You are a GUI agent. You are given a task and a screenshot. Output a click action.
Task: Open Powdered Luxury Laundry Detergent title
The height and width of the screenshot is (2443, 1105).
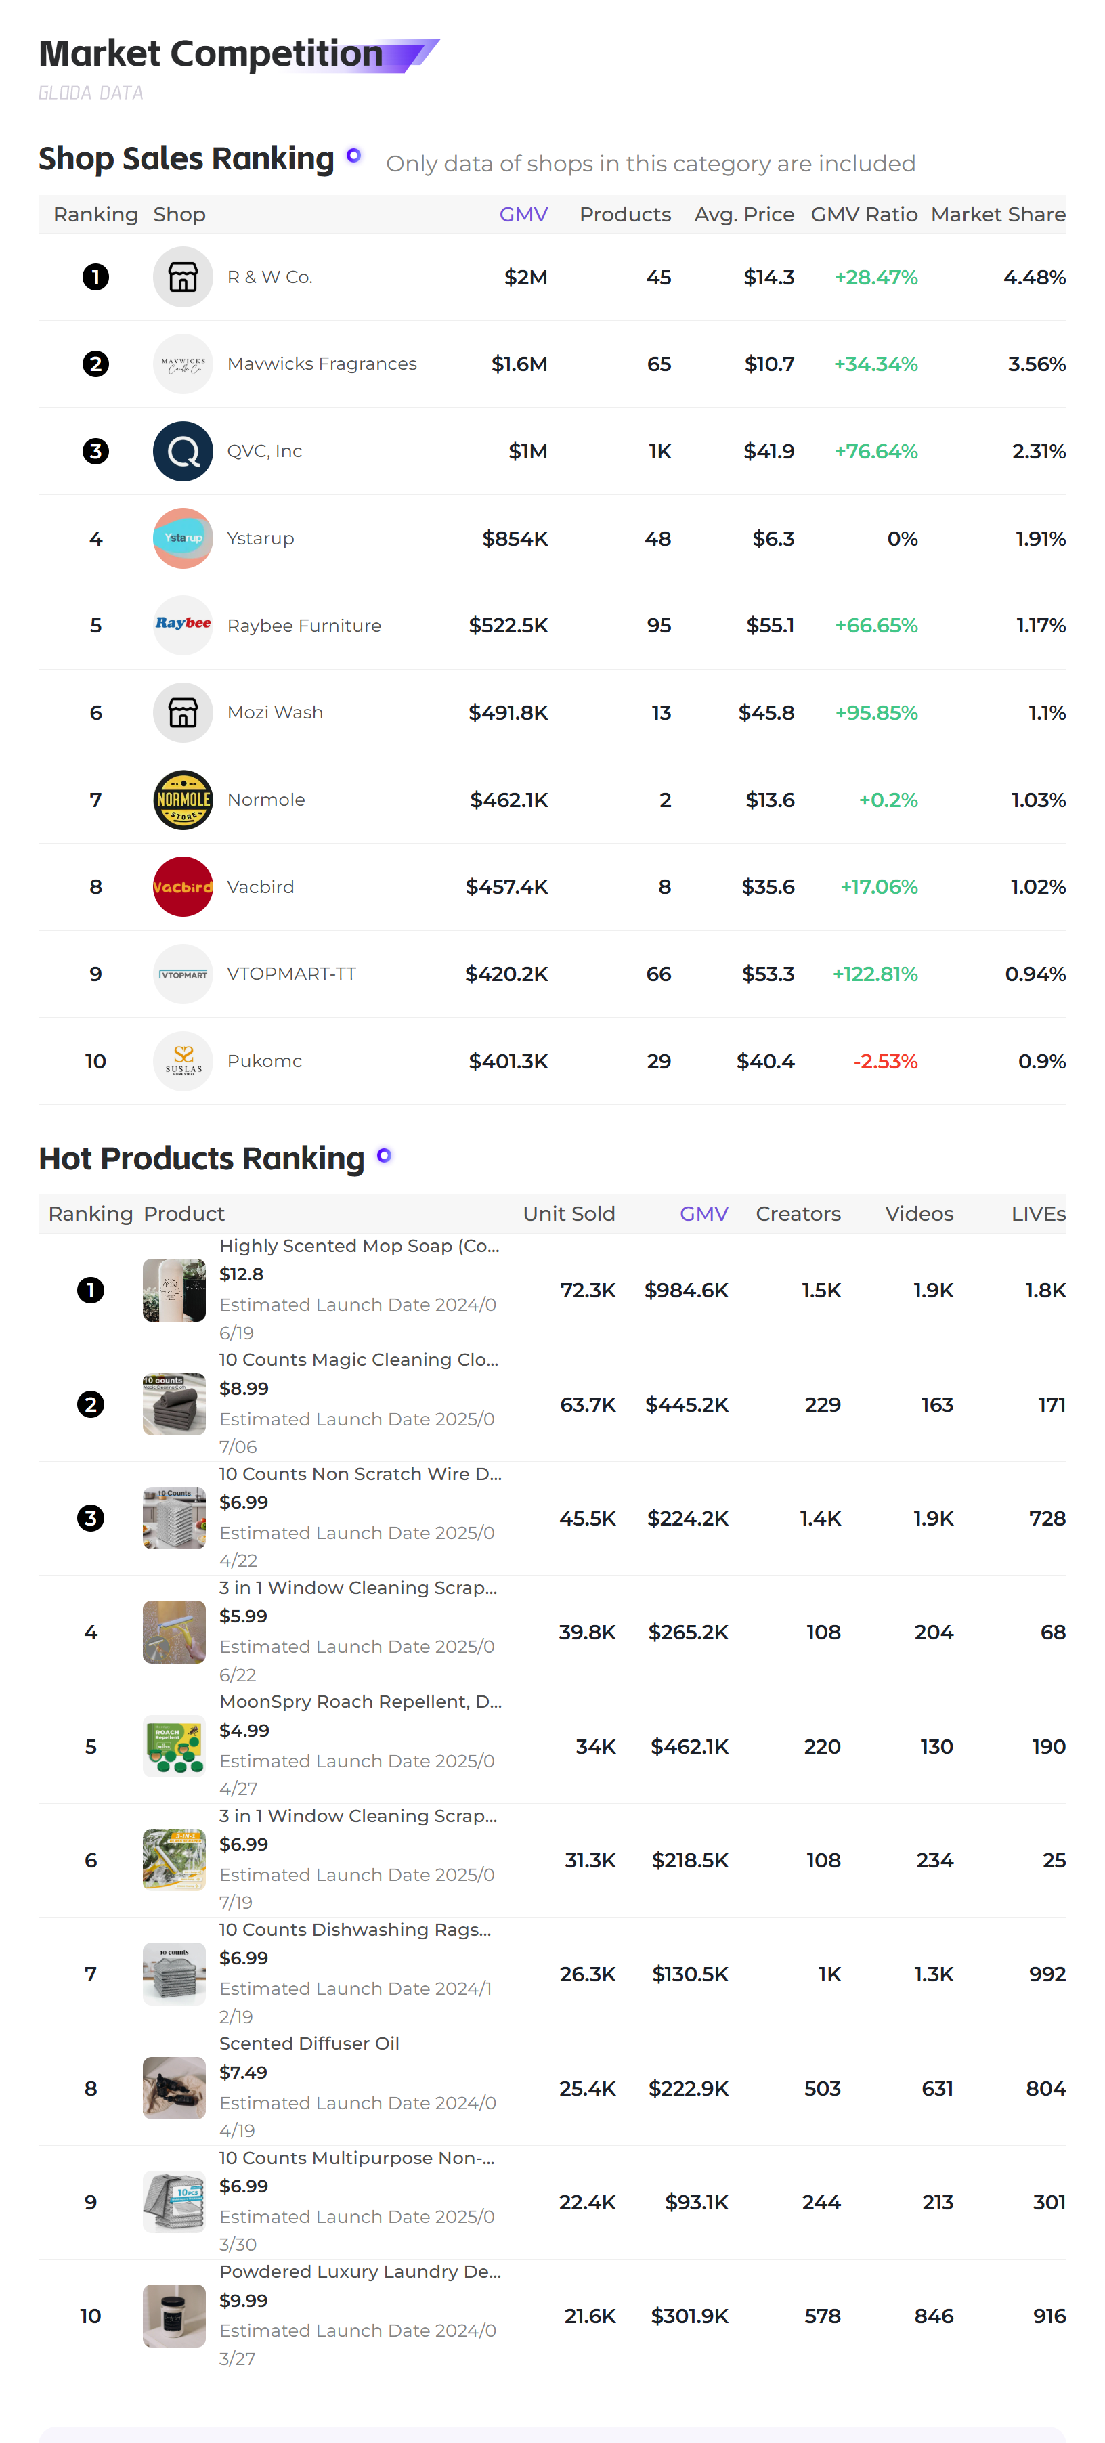pyautogui.click(x=360, y=2271)
